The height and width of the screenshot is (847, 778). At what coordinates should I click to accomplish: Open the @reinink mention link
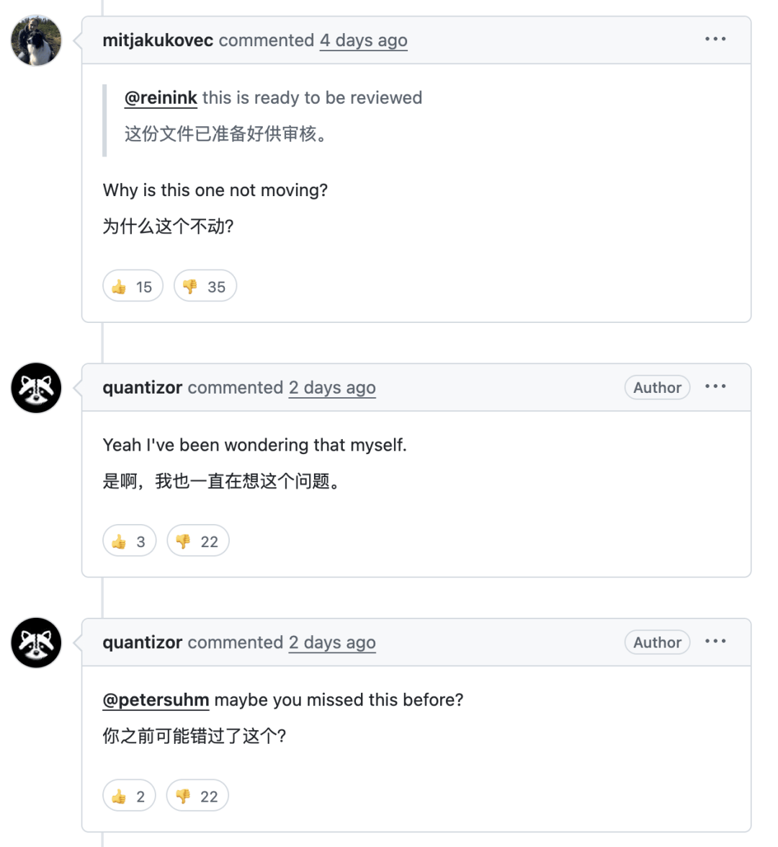(161, 97)
